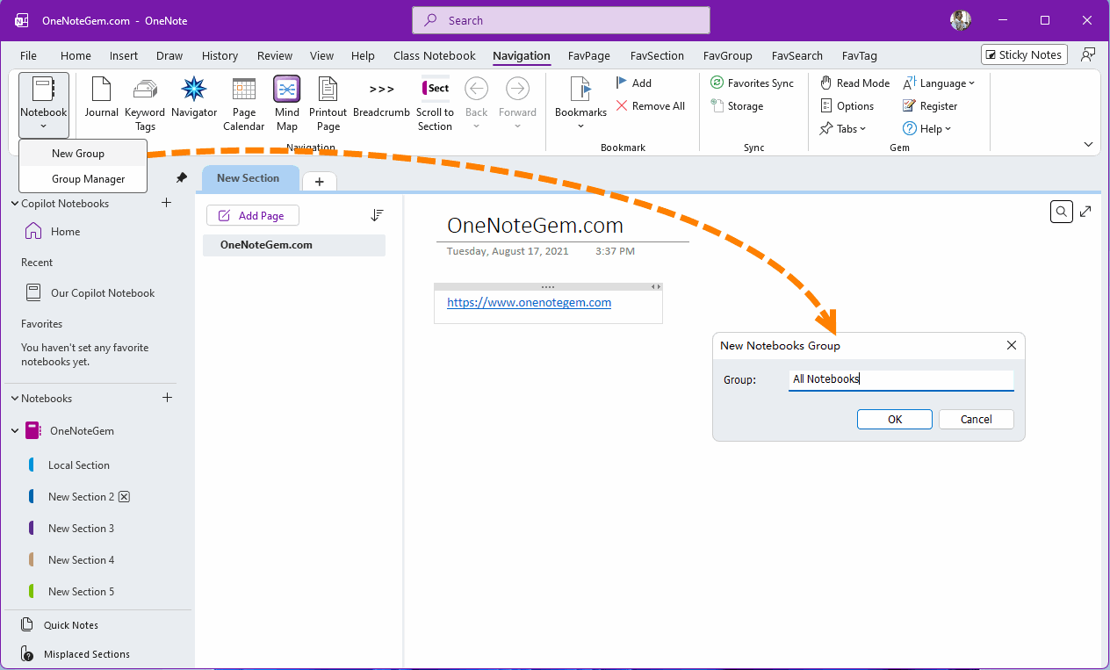Open the Bookmarks dropdown arrow
This screenshot has width=1110, height=670.
pos(580,126)
